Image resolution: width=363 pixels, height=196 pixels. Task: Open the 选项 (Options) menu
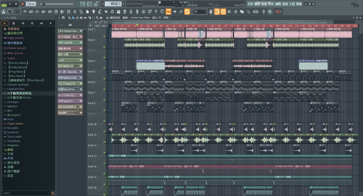pos(285,4)
